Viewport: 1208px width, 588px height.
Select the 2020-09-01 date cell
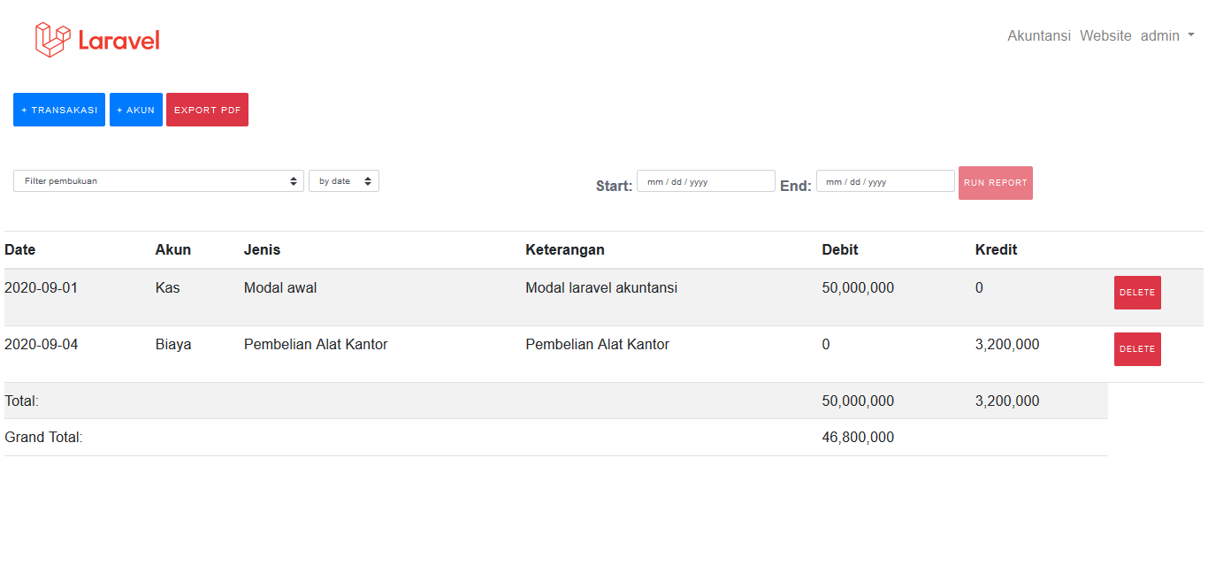pyautogui.click(x=41, y=288)
